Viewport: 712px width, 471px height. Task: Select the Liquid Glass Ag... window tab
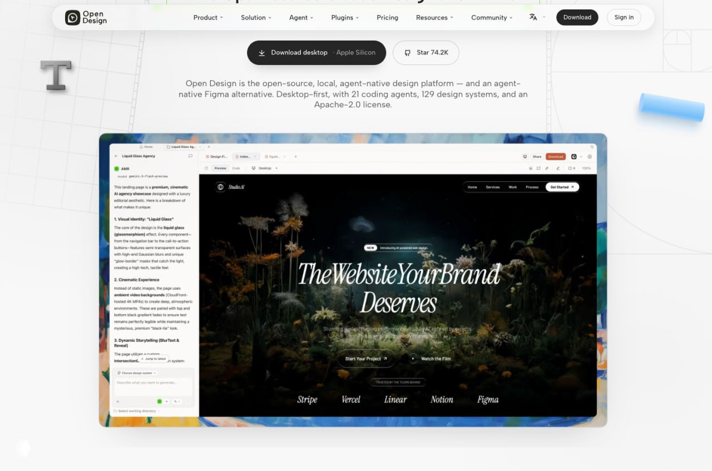click(x=183, y=147)
